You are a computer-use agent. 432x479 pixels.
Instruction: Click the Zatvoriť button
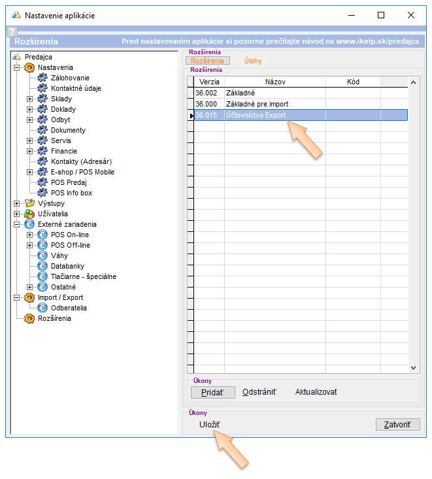click(397, 425)
